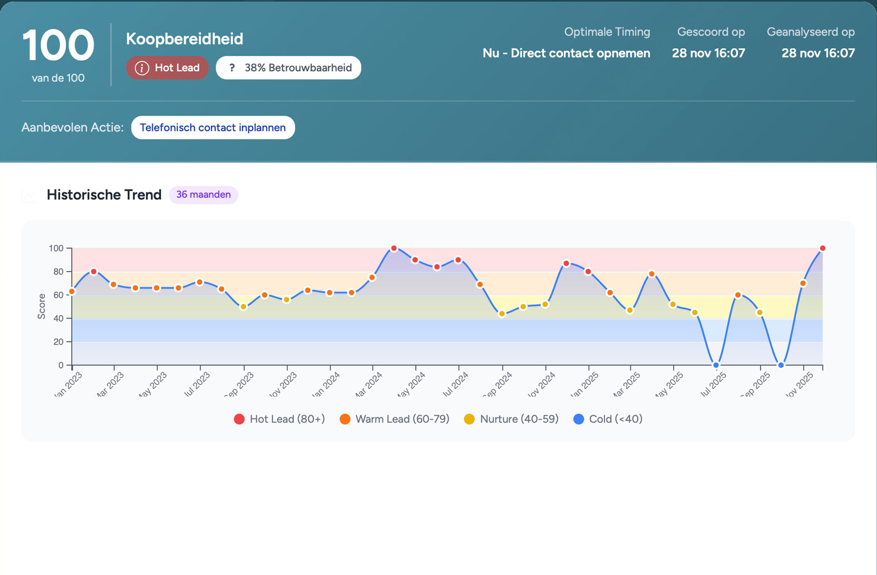Expand the Optimale Timing details
The height and width of the screenshot is (575, 877).
pos(607,32)
